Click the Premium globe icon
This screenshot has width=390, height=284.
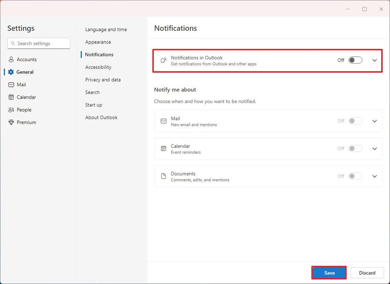(x=11, y=122)
